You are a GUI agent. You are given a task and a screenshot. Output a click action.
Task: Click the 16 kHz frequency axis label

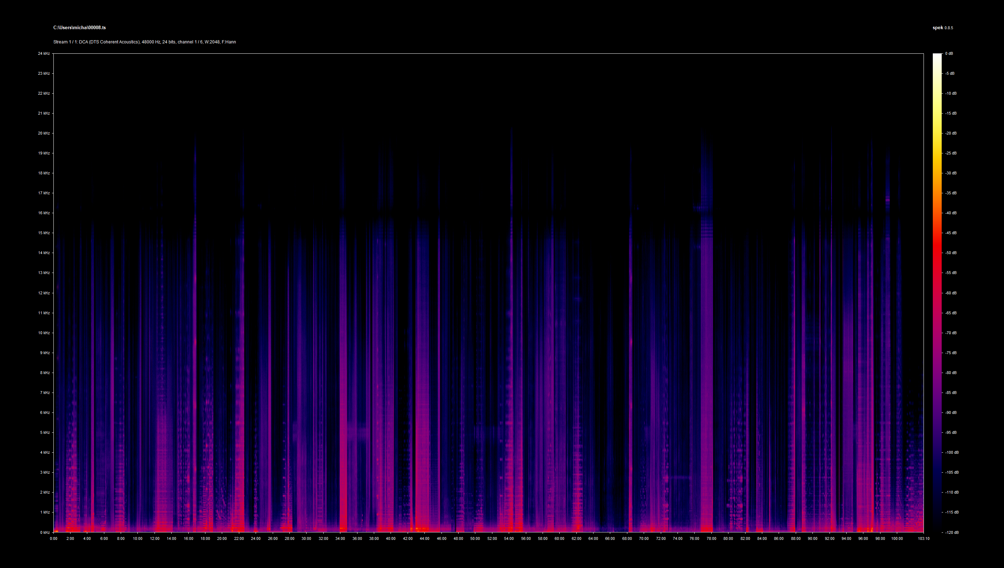click(44, 213)
